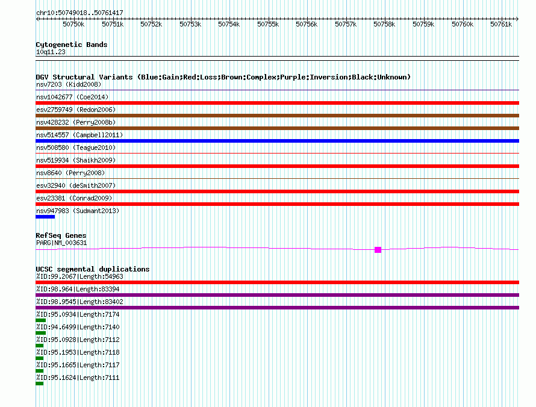Select the nsv428232 (Perry2008b) label
Screen dimensions: 536x407
tap(76, 122)
